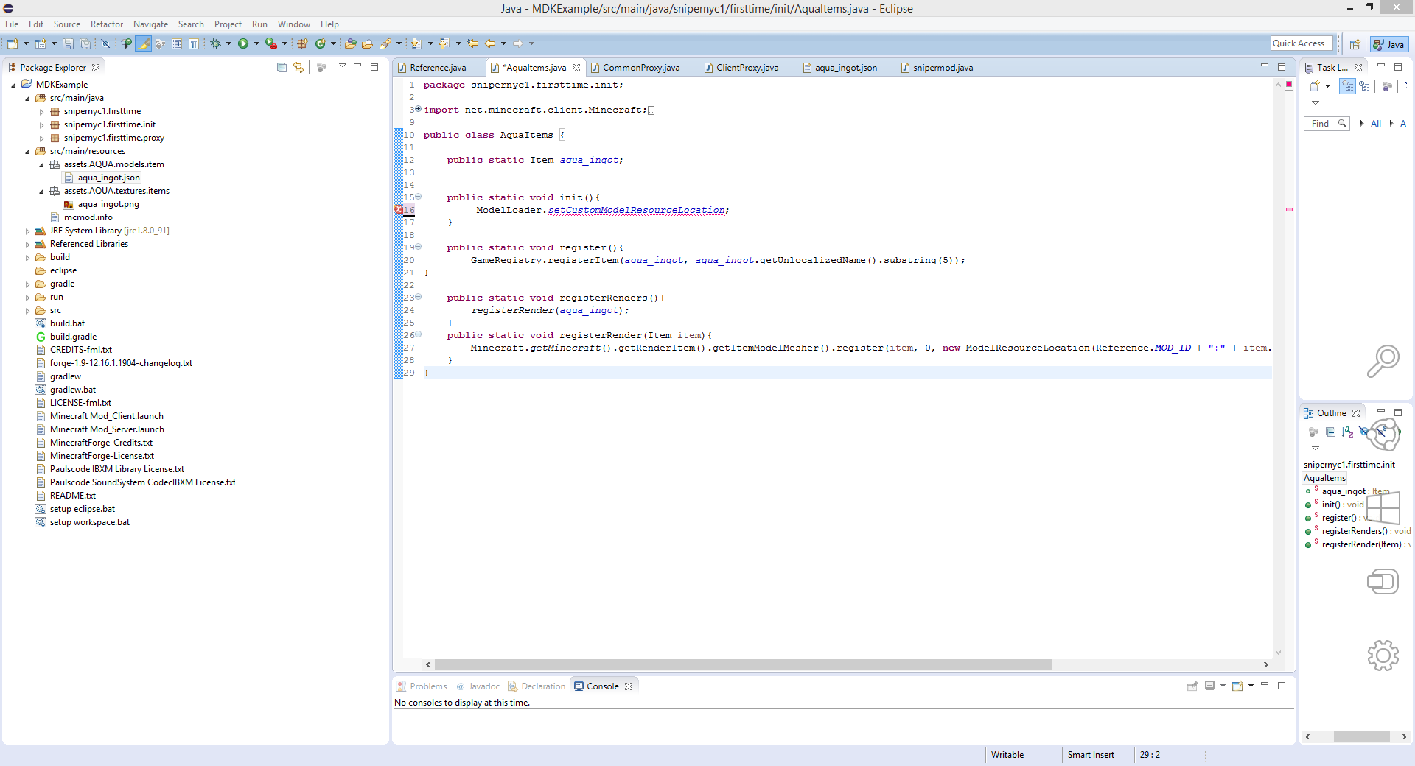Expand the Referenced Libraries node
This screenshot has height=766, width=1415.
point(28,245)
